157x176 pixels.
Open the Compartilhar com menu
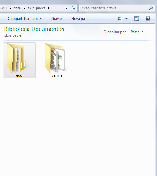pyautogui.click(x=25, y=19)
